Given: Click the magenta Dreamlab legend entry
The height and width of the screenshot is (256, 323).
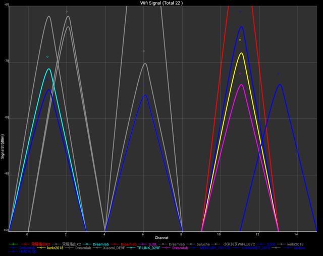Looking at the screenshot, I should (180, 248).
